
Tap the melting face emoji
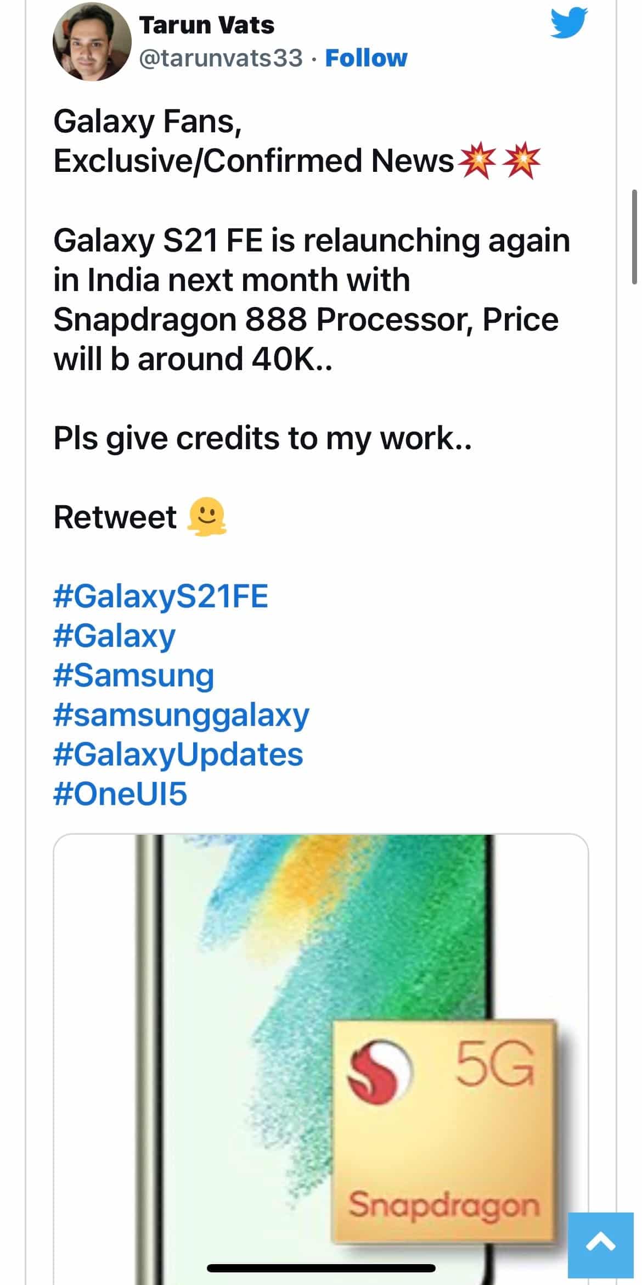(207, 517)
